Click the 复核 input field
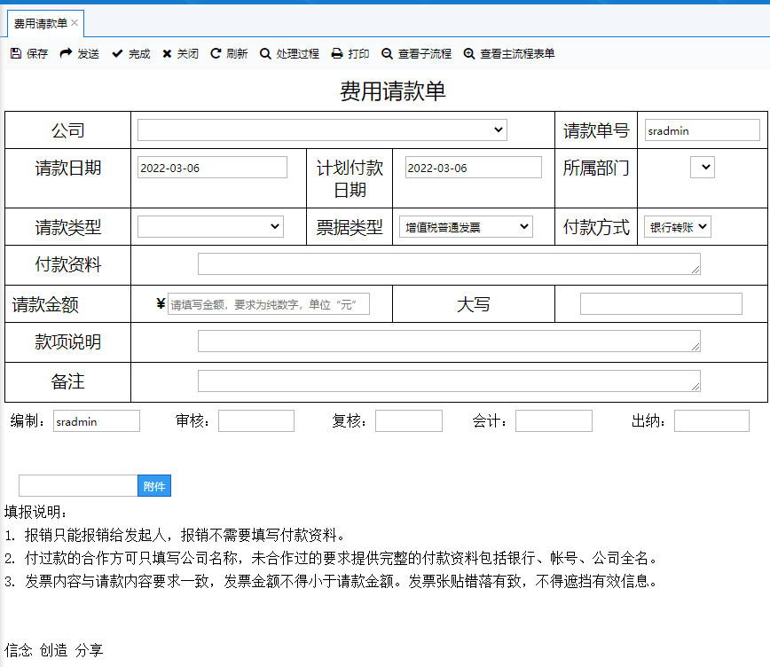Viewport: 770px width, 667px height. (x=409, y=421)
